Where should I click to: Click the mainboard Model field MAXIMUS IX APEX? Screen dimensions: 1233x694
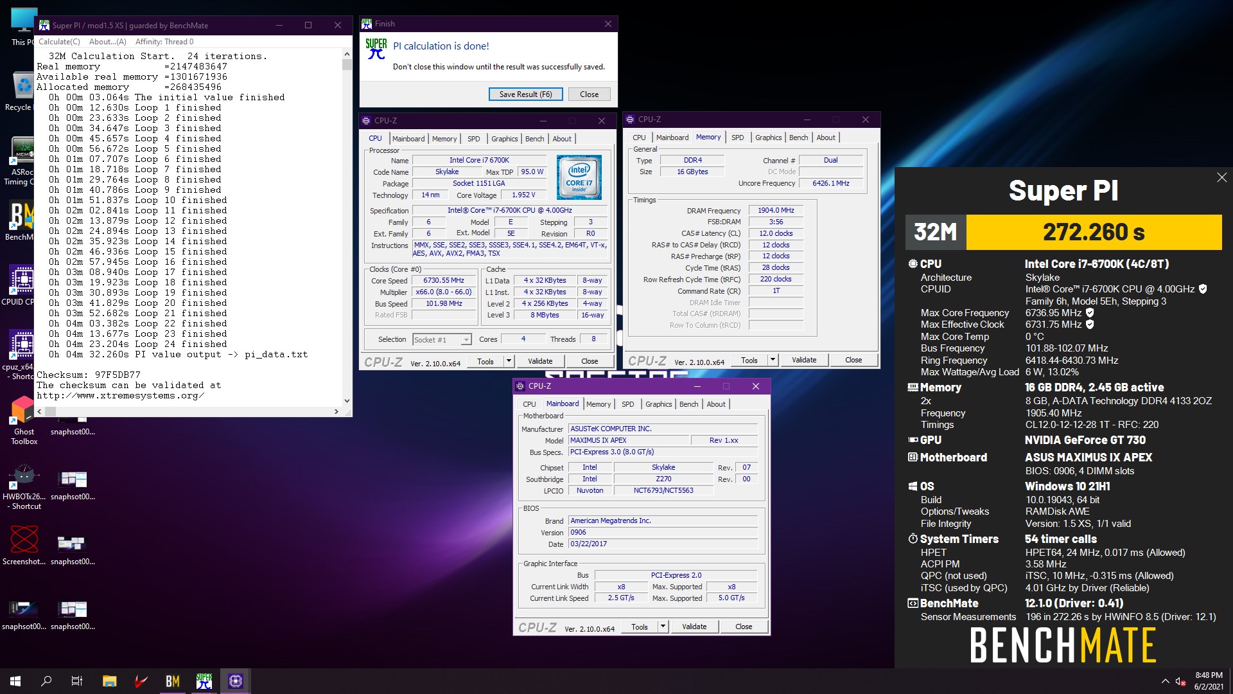point(629,440)
